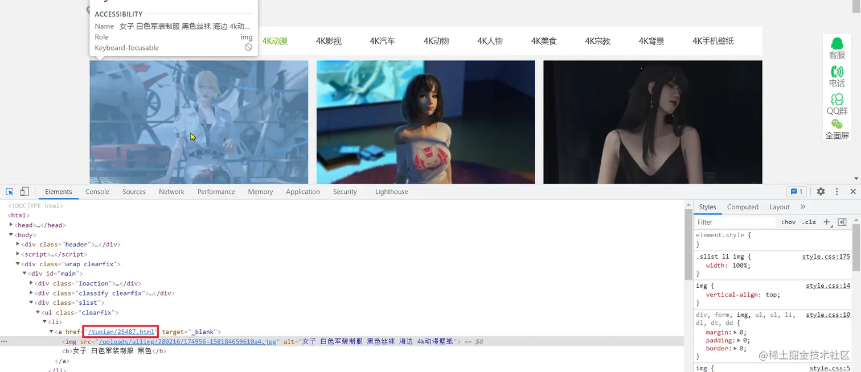Click the 4K动物 category link
Viewport: 861px width, 372px height.
pyautogui.click(x=436, y=41)
